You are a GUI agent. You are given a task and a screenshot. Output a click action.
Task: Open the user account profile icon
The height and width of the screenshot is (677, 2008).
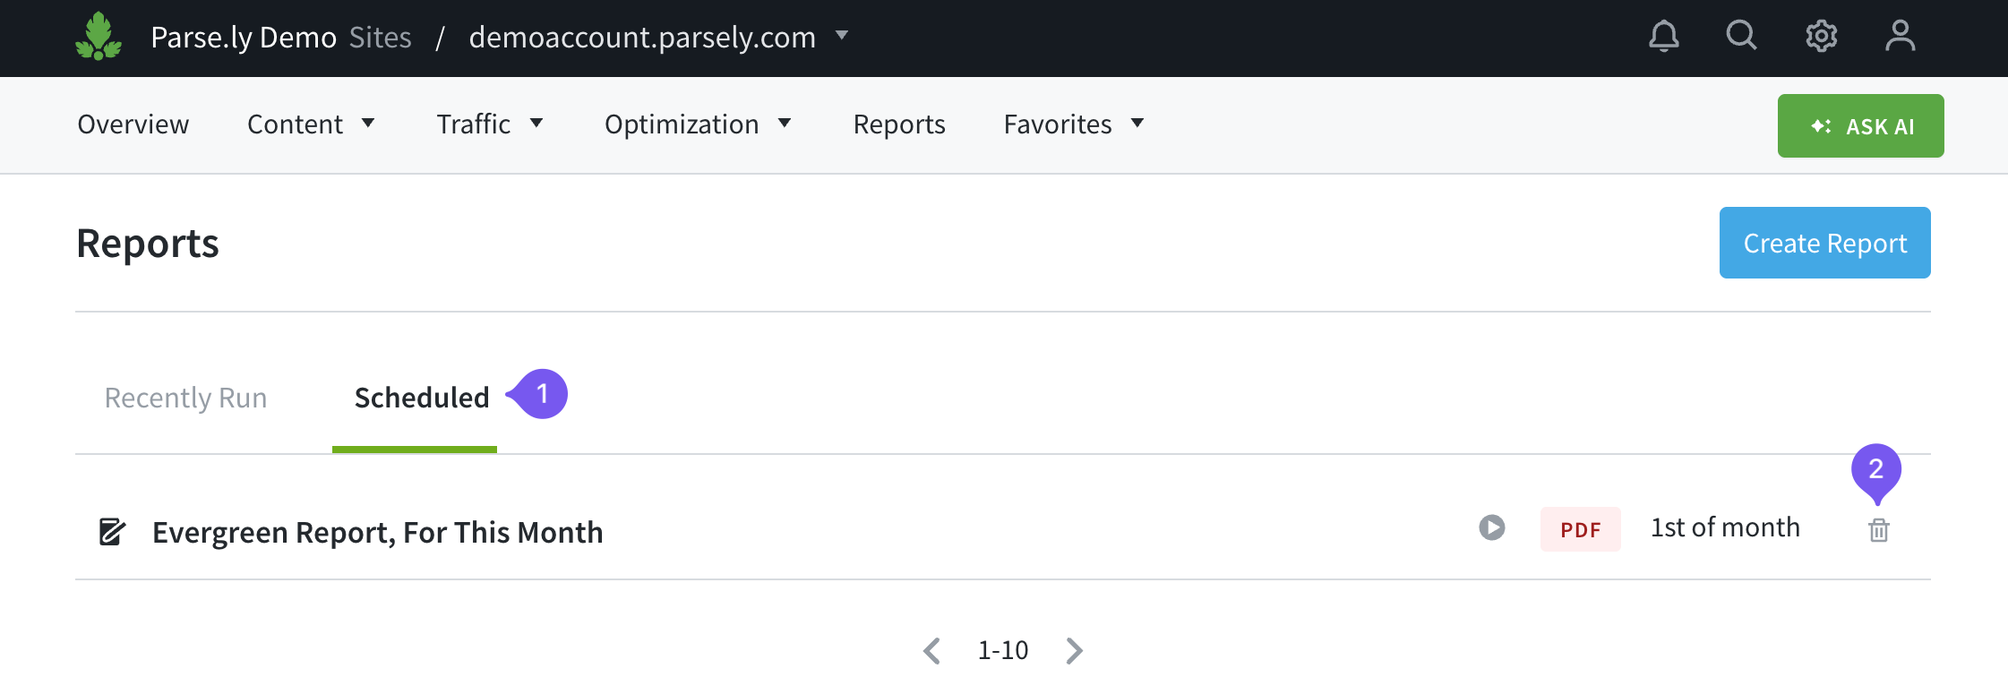click(1900, 37)
